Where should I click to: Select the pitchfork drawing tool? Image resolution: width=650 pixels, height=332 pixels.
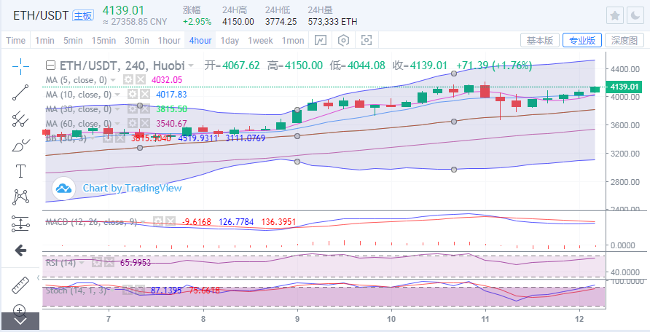coord(20,119)
